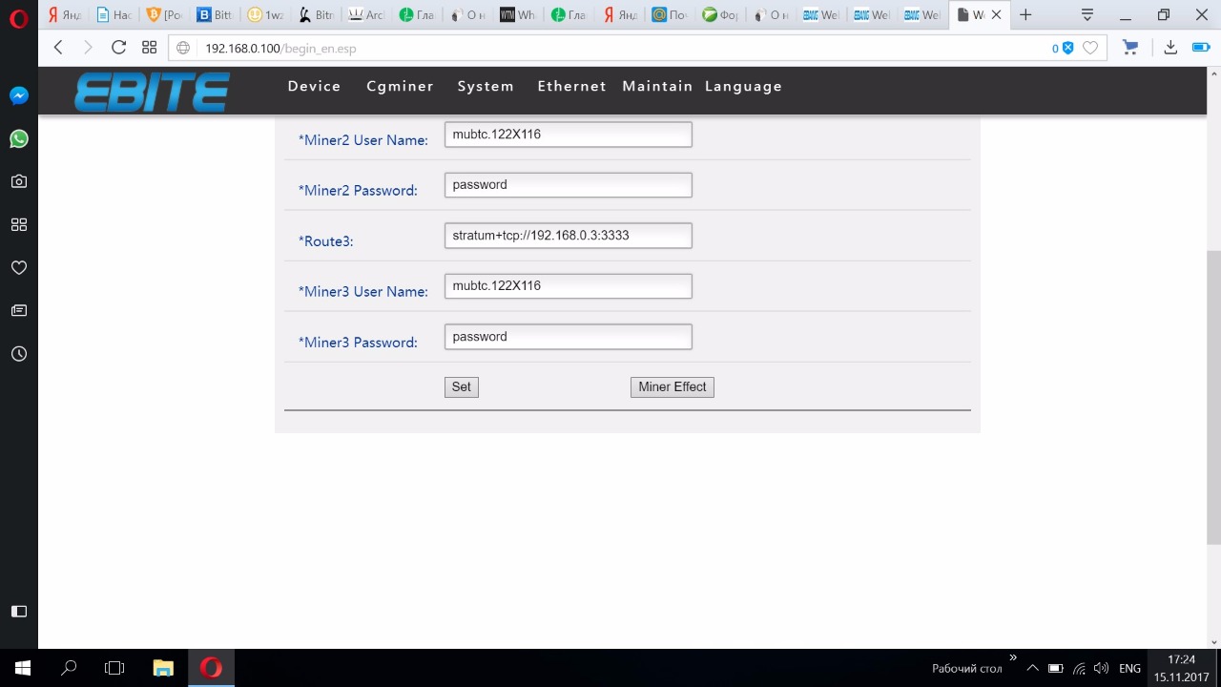Image resolution: width=1221 pixels, height=687 pixels.
Task: Click the EBITE logo
Action: (x=153, y=93)
